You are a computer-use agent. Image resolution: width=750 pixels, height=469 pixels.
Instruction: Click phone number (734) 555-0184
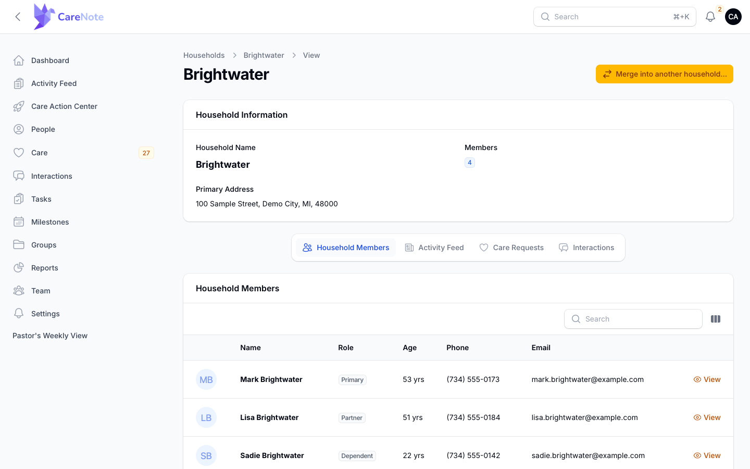[473, 417]
